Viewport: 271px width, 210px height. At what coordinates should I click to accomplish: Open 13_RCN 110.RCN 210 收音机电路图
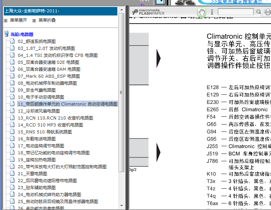coord(56,118)
